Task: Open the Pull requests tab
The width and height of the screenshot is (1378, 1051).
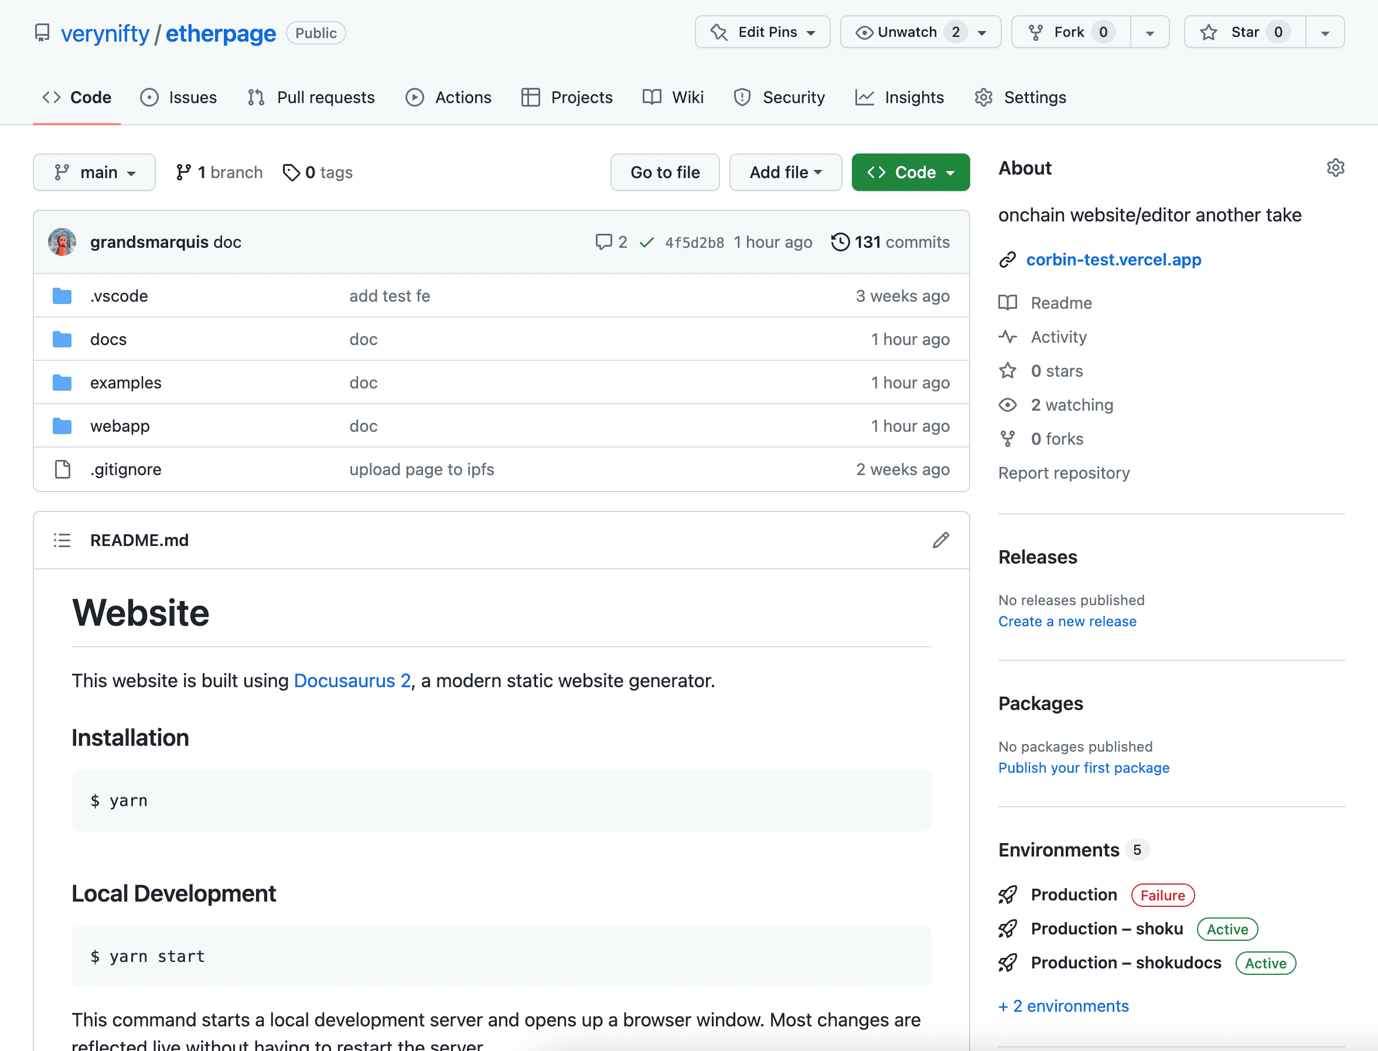Action: [x=311, y=97]
